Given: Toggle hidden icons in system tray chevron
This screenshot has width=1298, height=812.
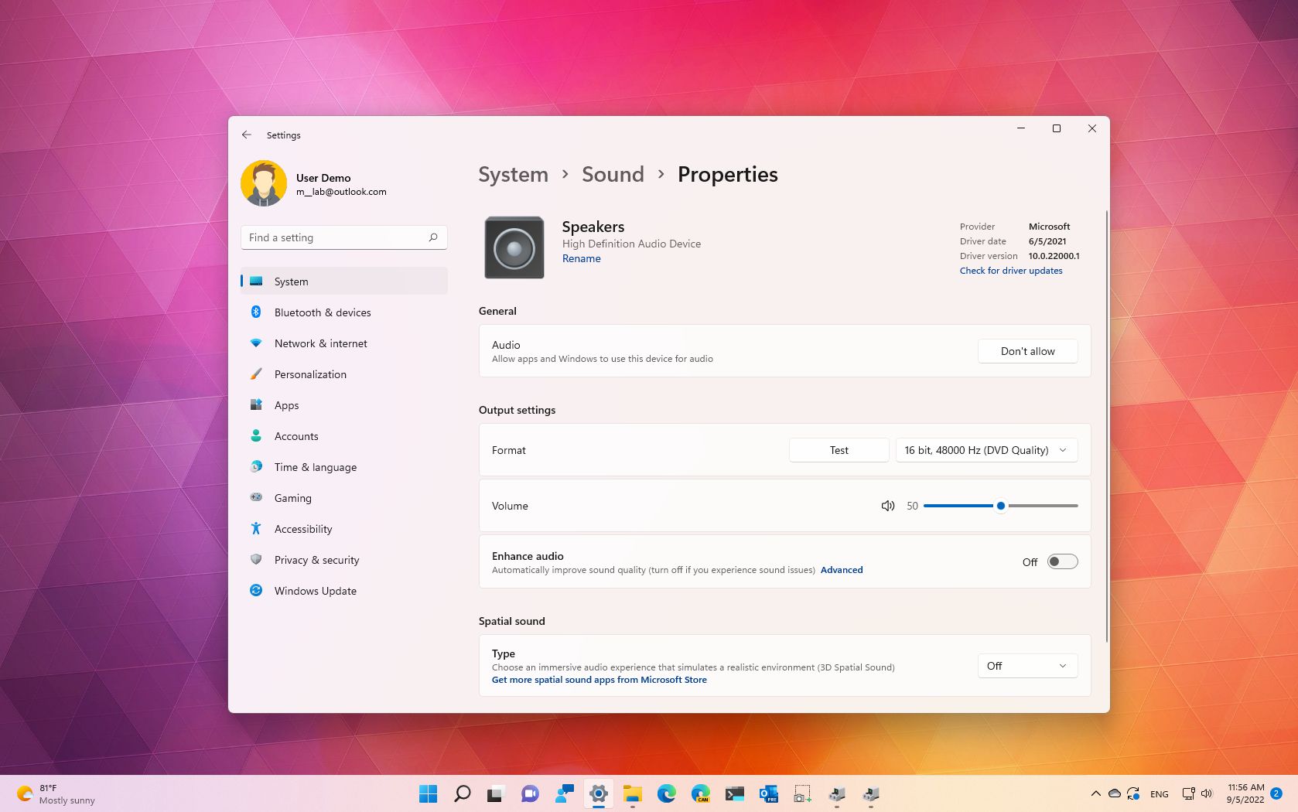Looking at the screenshot, I should pos(1096,793).
